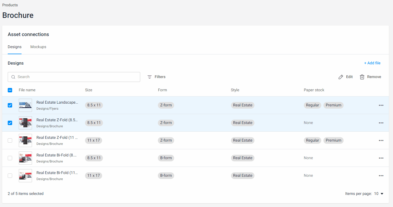The height and width of the screenshot is (207, 393).
Task: Open more options for Z-Fold 8.5 row
Action: coord(381,123)
